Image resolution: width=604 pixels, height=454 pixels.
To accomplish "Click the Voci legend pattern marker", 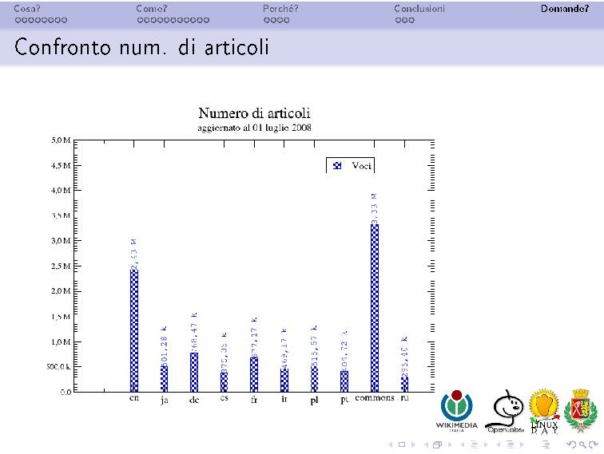I will (337, 166).
